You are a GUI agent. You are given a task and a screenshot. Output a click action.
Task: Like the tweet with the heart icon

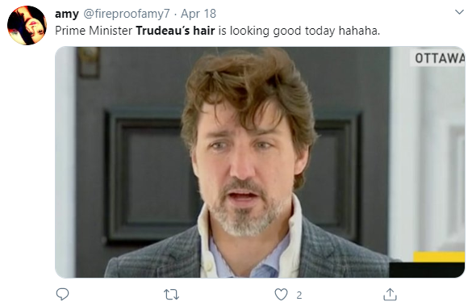click(281, 295)
